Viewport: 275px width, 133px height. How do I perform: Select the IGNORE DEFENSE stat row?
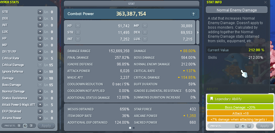click(x=98, y=64)
